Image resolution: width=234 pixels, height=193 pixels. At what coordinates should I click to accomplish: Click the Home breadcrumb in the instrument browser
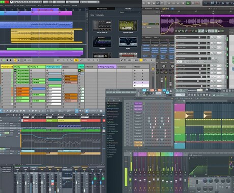pyautogui.click(x=92, y=15)
